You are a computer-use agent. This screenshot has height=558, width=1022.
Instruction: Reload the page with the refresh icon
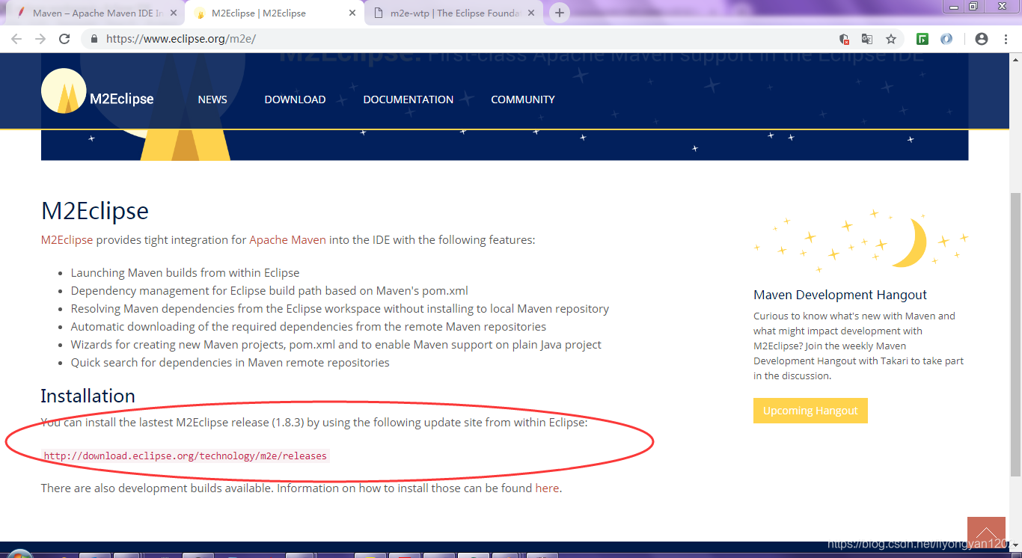(x=64, y=39)
